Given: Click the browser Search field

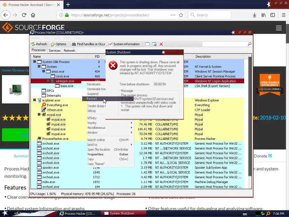Looking at the screenshot, I should click(210, 15).
